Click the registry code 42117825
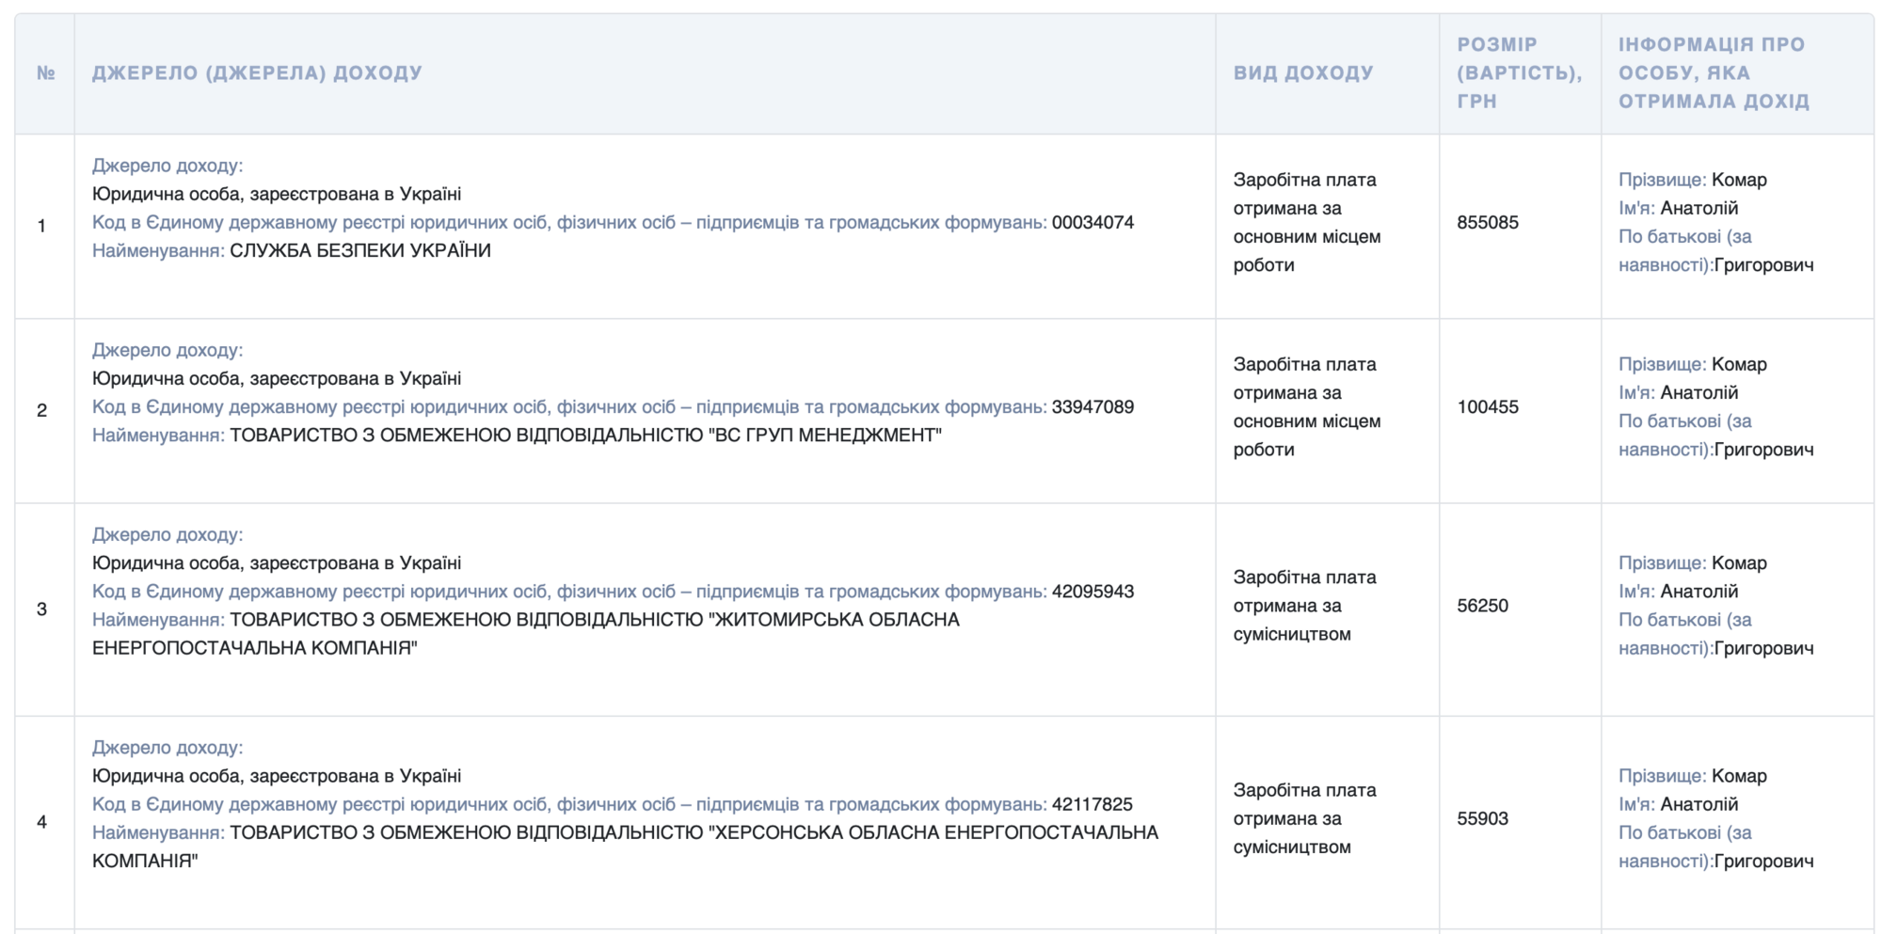The width and height of the screenshot is (1882, 934). (1092, 805)
